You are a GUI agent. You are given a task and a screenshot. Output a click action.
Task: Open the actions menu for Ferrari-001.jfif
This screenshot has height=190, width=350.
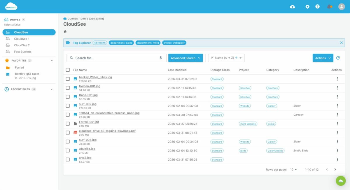[x=337, y=124]
